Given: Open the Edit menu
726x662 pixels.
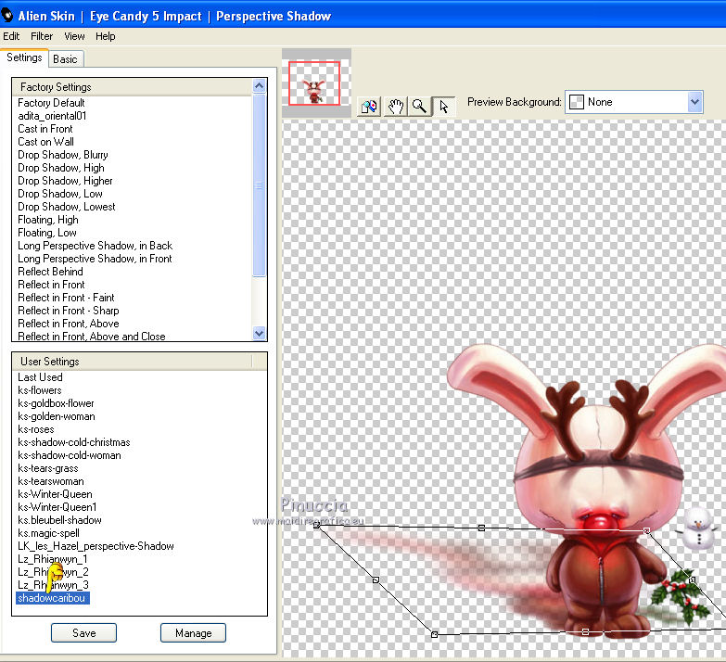Looking at the screenshot, I should [11, 36].
